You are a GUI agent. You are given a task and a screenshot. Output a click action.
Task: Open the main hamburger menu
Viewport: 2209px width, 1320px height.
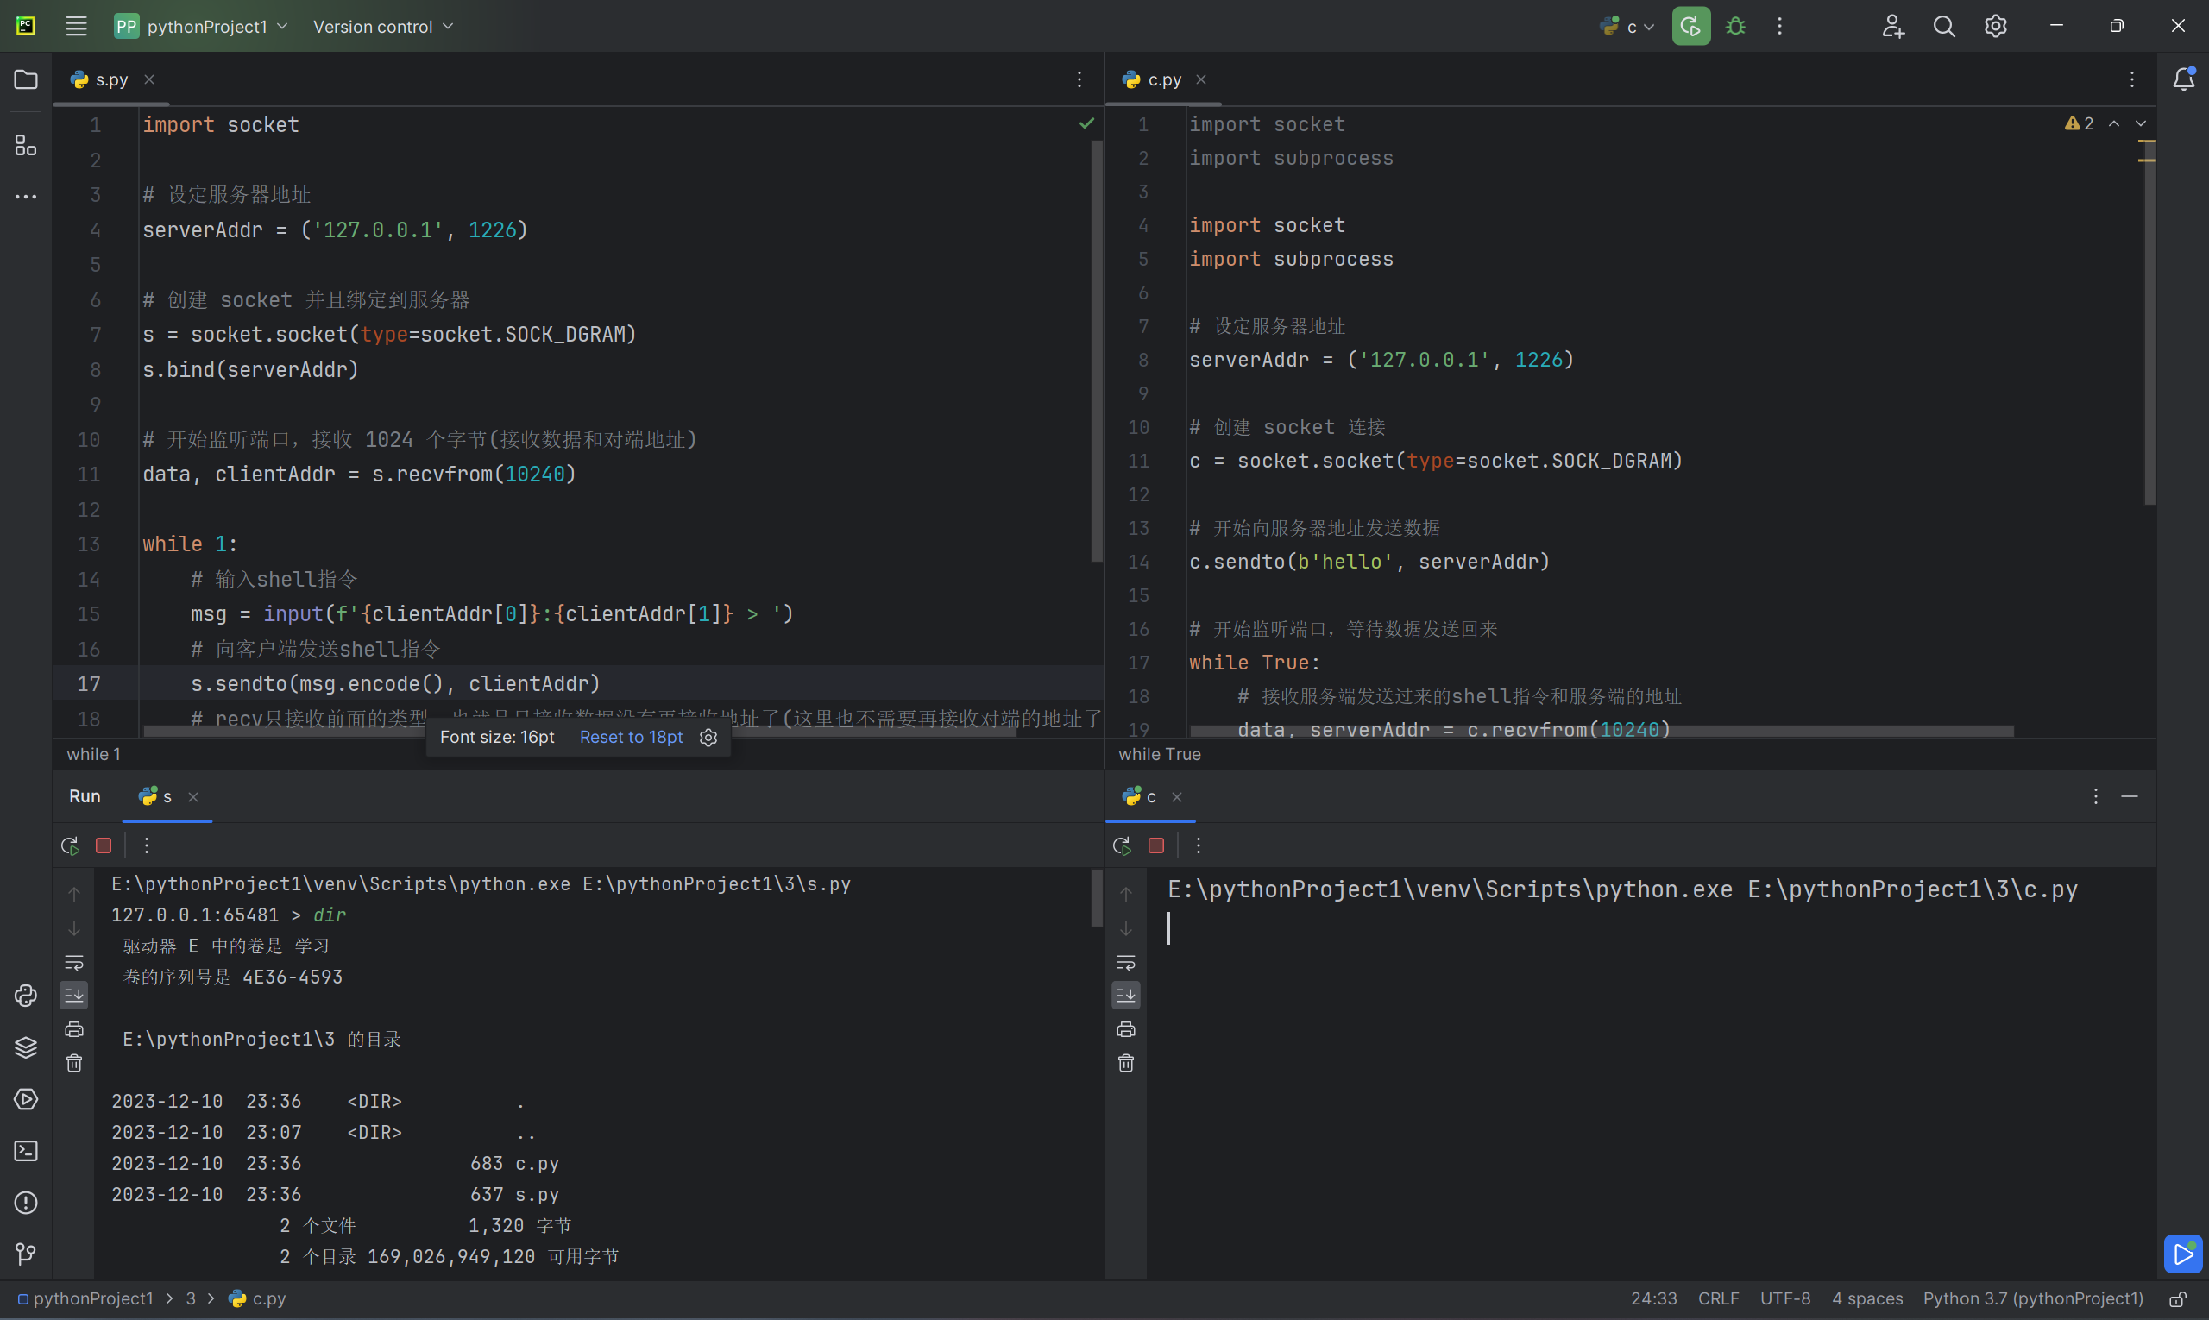(x=77, y=26)
